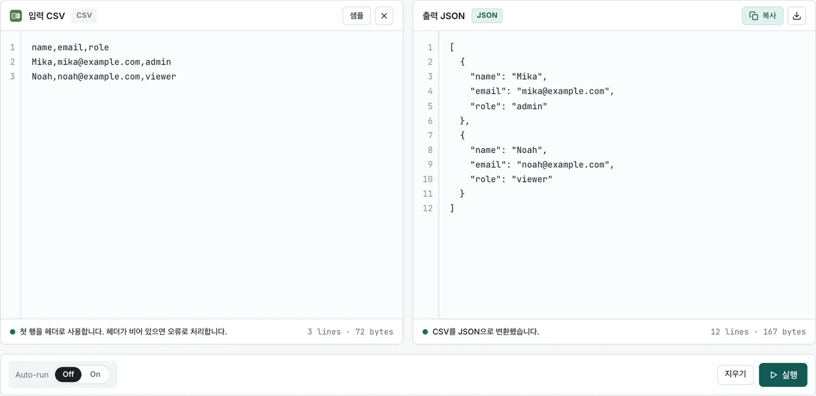
Task: Click line number 12 in output gutter
Action: click(x=428, y=209)
